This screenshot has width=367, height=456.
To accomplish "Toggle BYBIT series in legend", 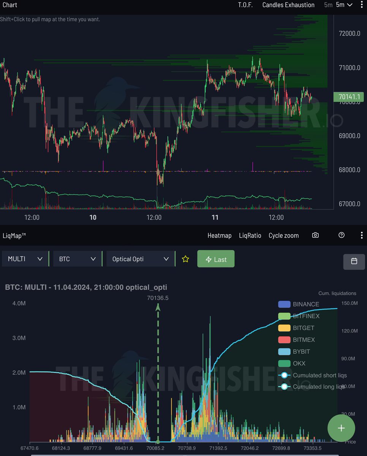I will tap(294, 351).
